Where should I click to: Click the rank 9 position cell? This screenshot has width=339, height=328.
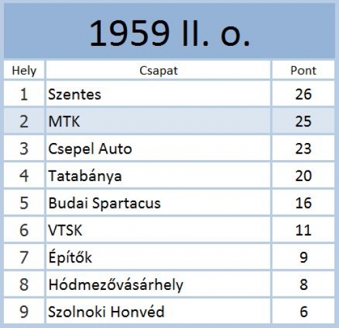pos(24,311)
